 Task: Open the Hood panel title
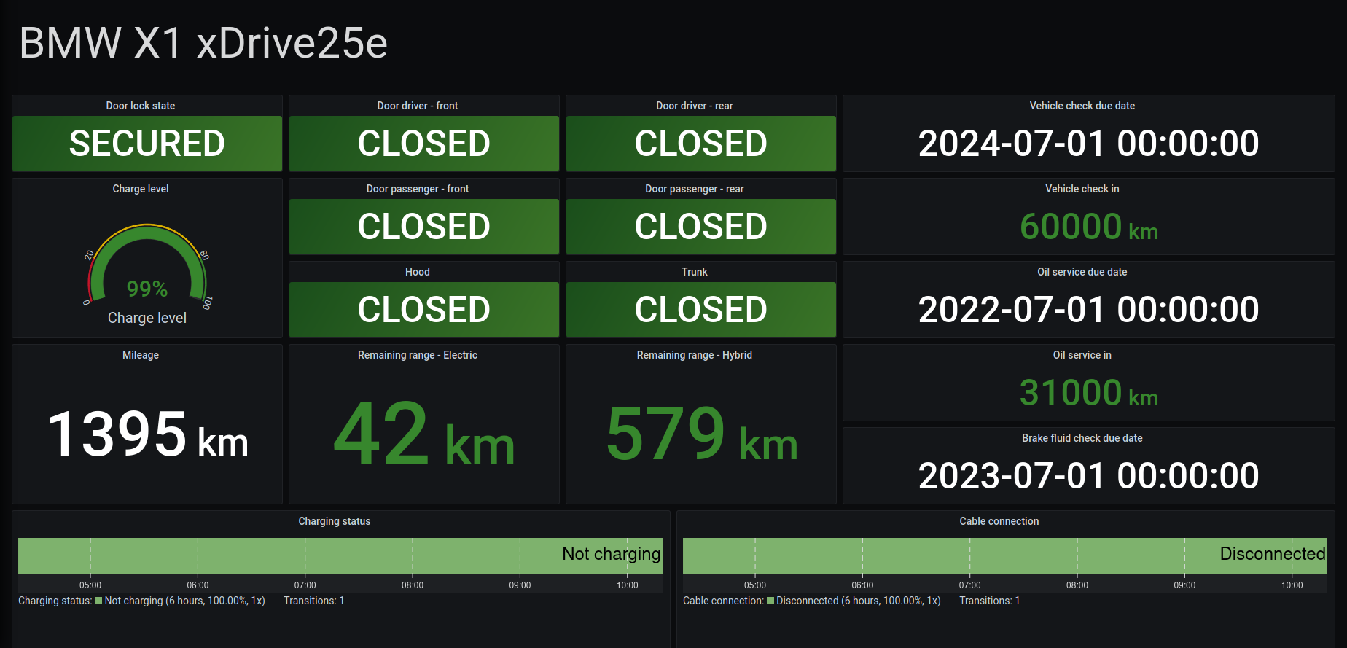pyautogui.click(x=418, y=272)
